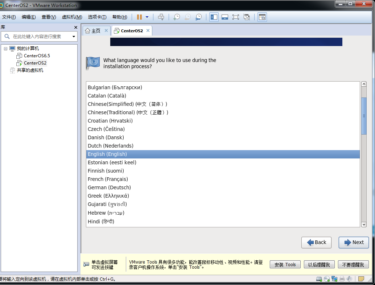Image resolution: width=375 pixels, height=285 pixels.
Task: Toggle the library sidebar view
Action: pyautogui.click(x=214, y=17)
